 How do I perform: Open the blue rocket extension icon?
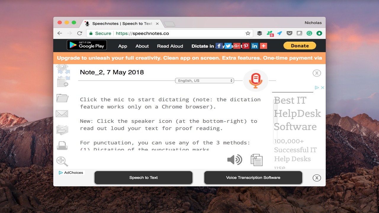tap(280, 33)
